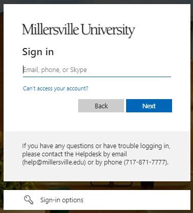Click the word "Millersville" in the banner
This screenshot has width=193, height=213.
(51, 30)
